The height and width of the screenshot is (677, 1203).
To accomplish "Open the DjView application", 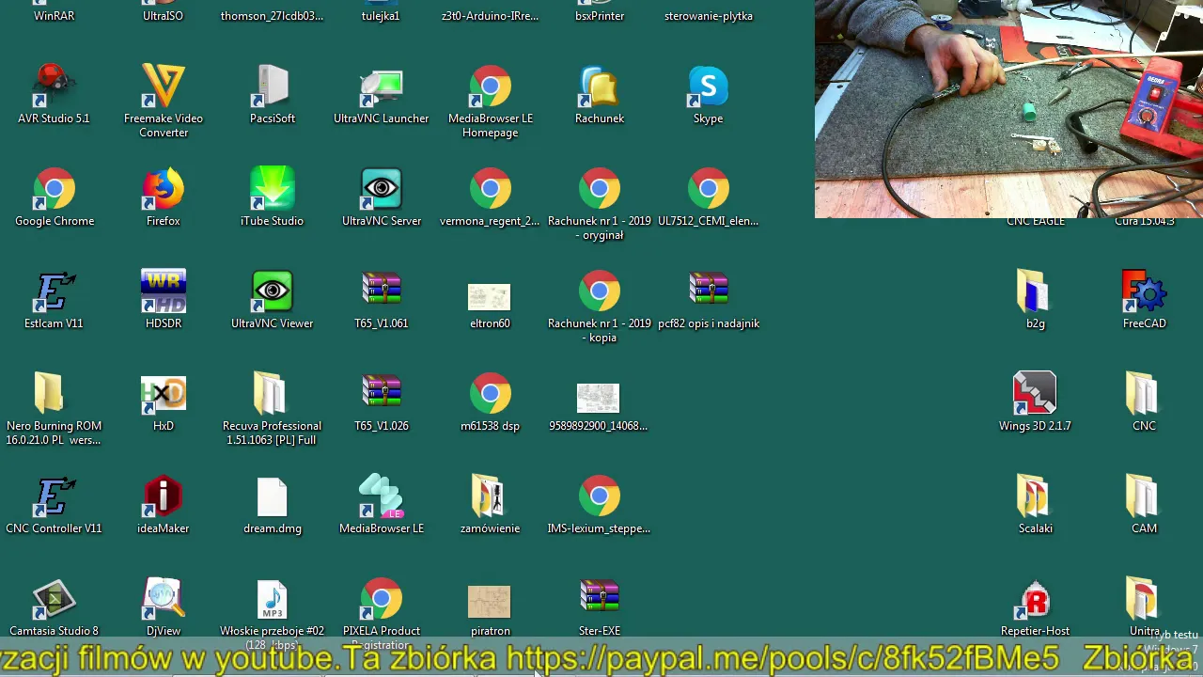I will click(164, 606).
